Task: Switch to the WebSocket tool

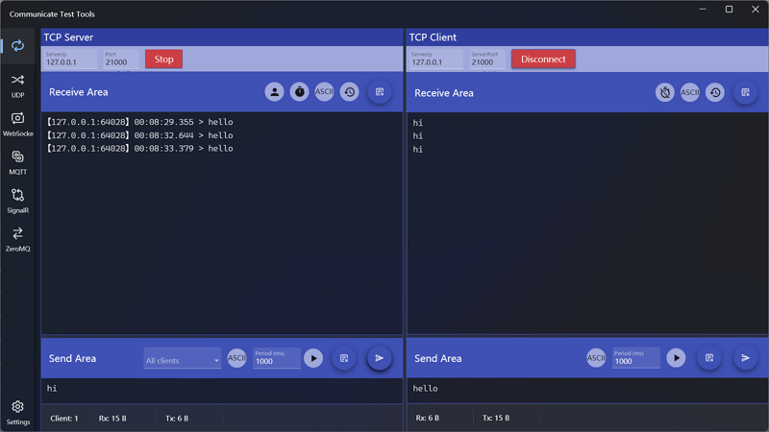Action: (x=17, y=123)
